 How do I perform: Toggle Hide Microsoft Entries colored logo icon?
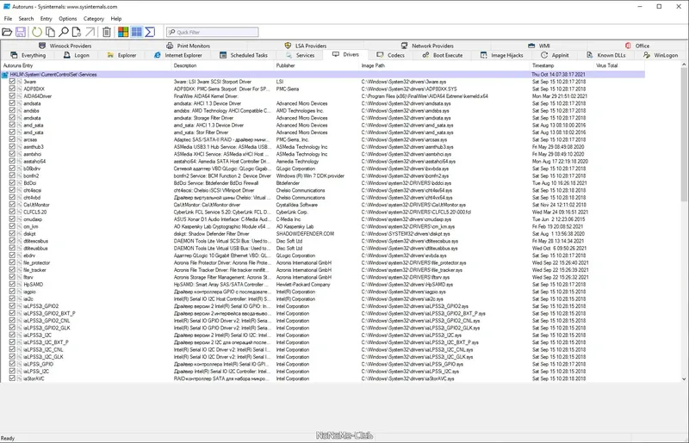[123, 32]
